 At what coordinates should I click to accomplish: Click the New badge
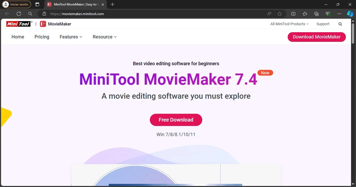coord(265,73)
